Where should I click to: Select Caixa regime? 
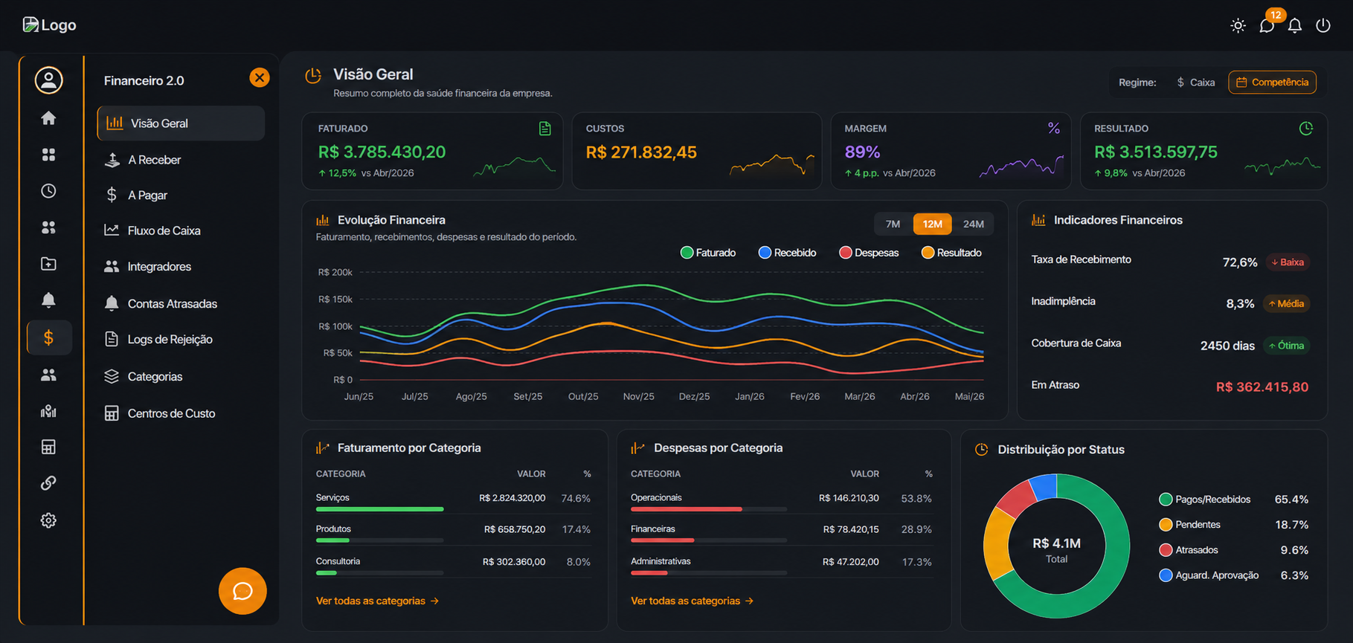tap(1195, 83)
